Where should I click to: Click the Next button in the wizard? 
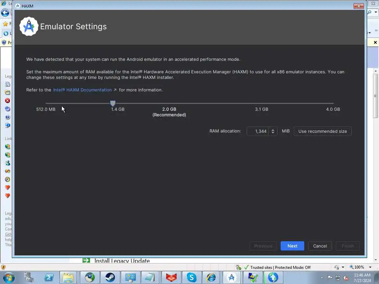click(x=292, y=246)
